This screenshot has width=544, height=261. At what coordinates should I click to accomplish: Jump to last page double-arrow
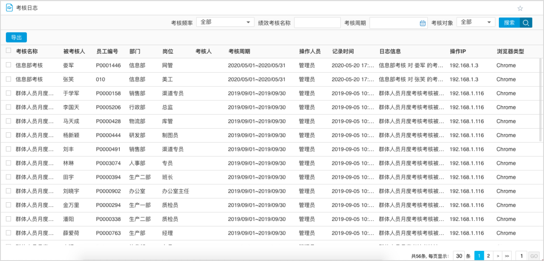[x=507, y=256]
